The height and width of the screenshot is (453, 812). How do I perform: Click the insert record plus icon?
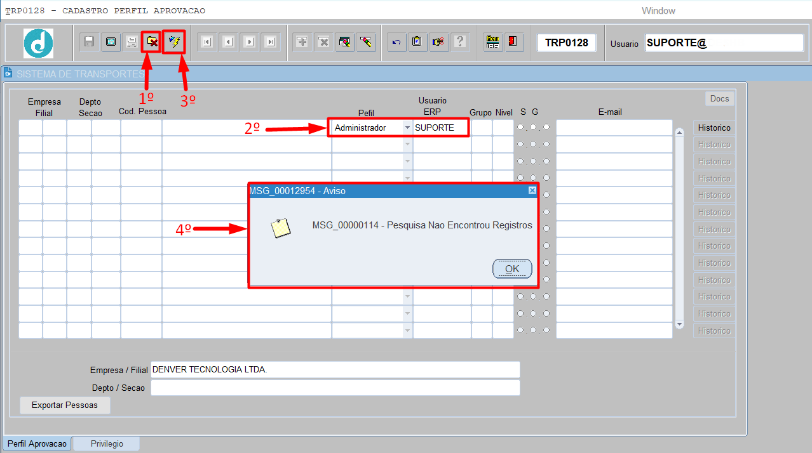coord(302,42)
